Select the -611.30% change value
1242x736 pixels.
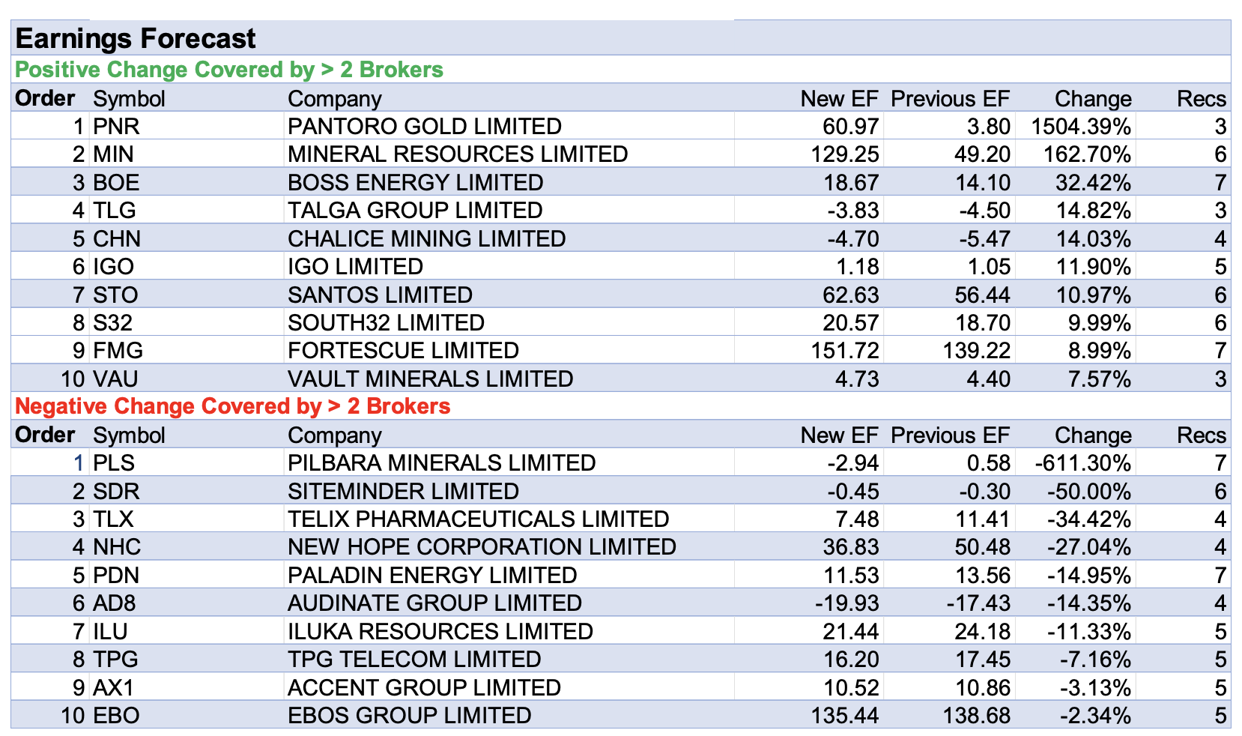[x=1082, y=463]
